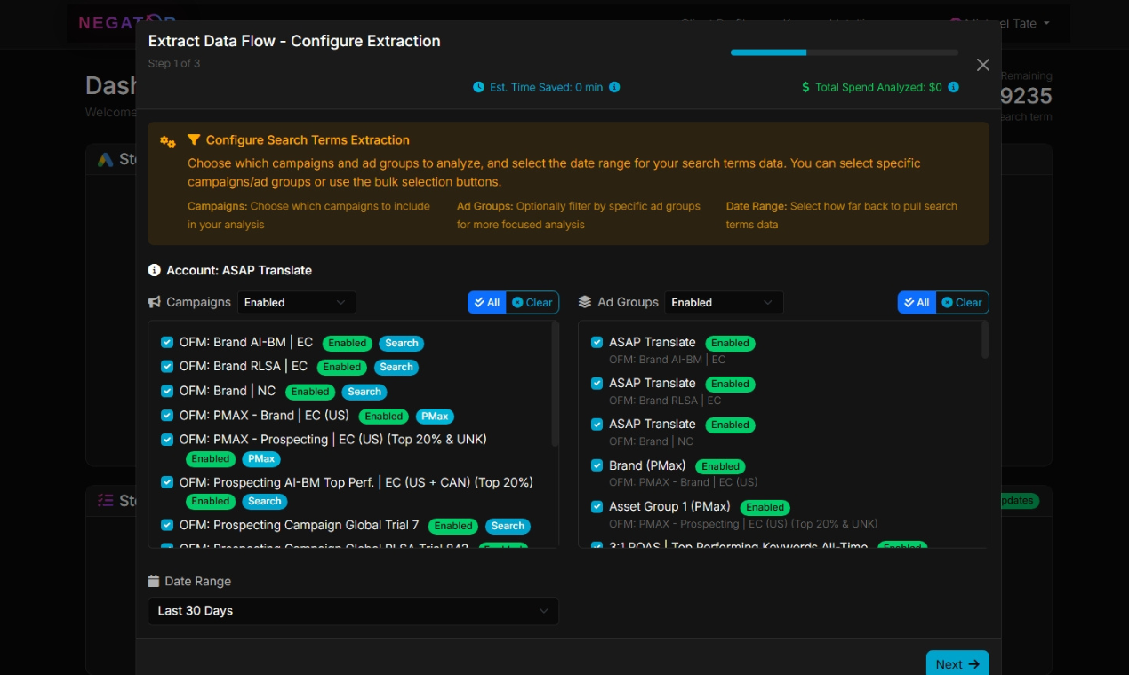The image size is (1129, 675).
Task: Click info icon beside Total Spend Analyzed
Action: (x=953, y=87)
